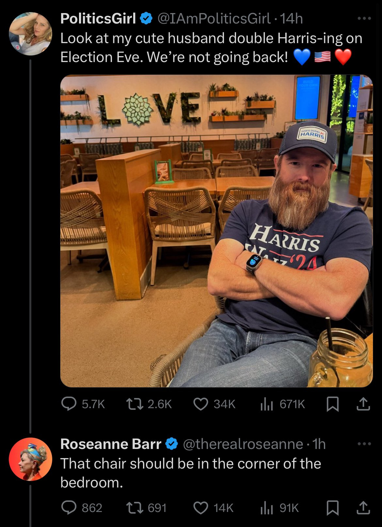Bookmark PoliticsGirl's post
The image size is (382, 527).
point(332,404)
